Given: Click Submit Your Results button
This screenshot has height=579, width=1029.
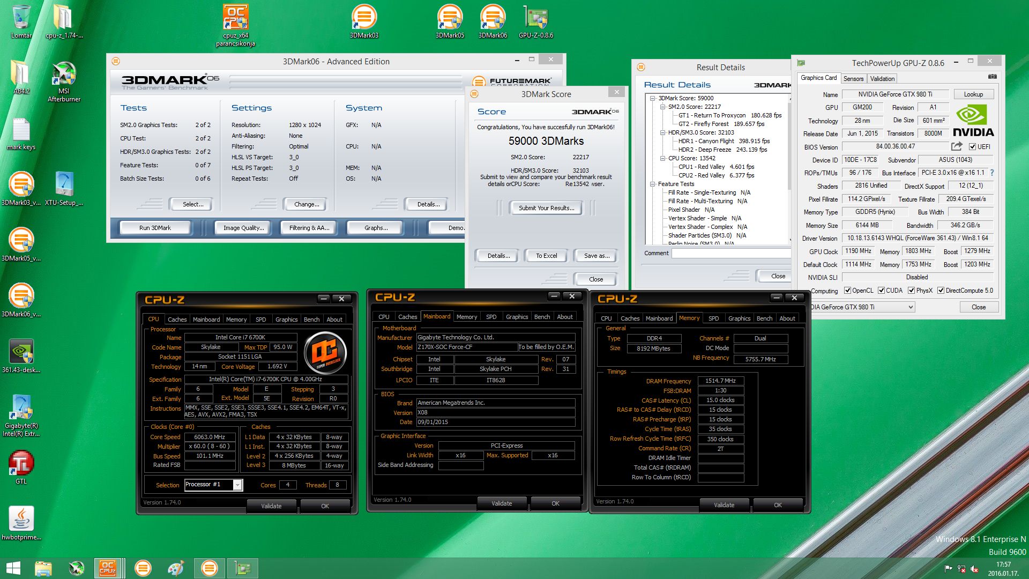Looking at the screenshot, I should 546,208.
